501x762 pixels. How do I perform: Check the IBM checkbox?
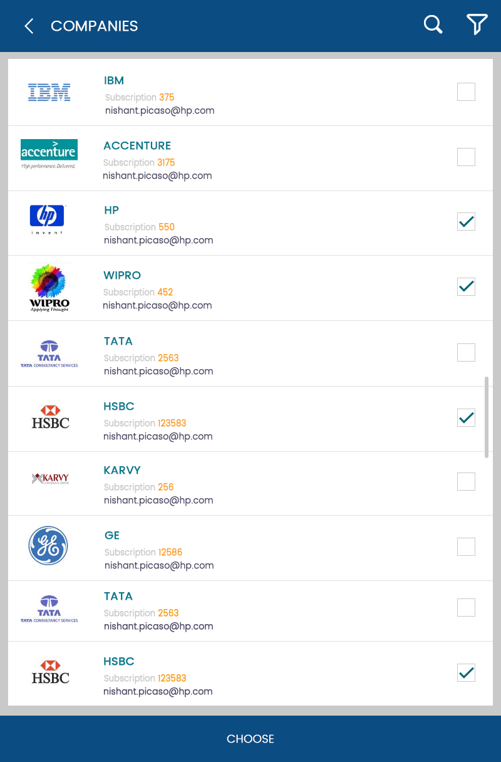tap(466, 92)
